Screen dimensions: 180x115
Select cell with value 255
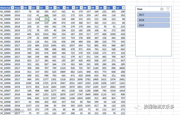tap(44, 19)
